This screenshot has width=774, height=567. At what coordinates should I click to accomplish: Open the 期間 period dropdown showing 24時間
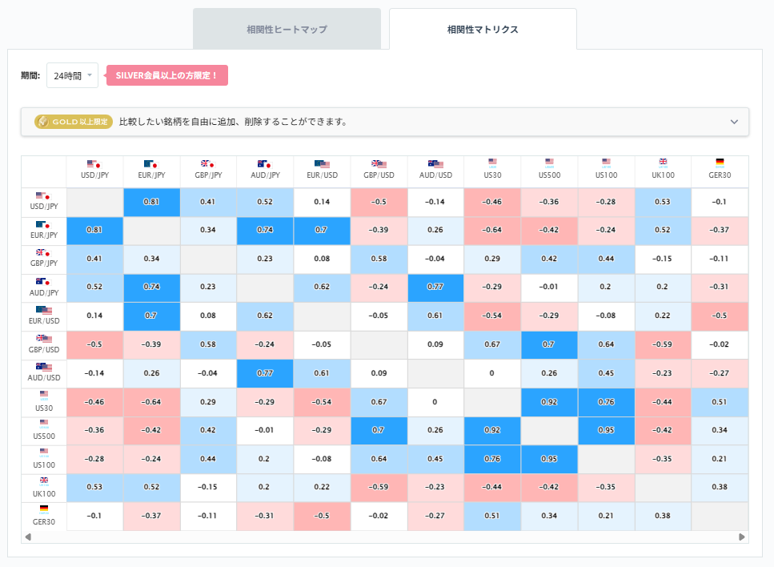pyautogui.click(x=71, y=74)
